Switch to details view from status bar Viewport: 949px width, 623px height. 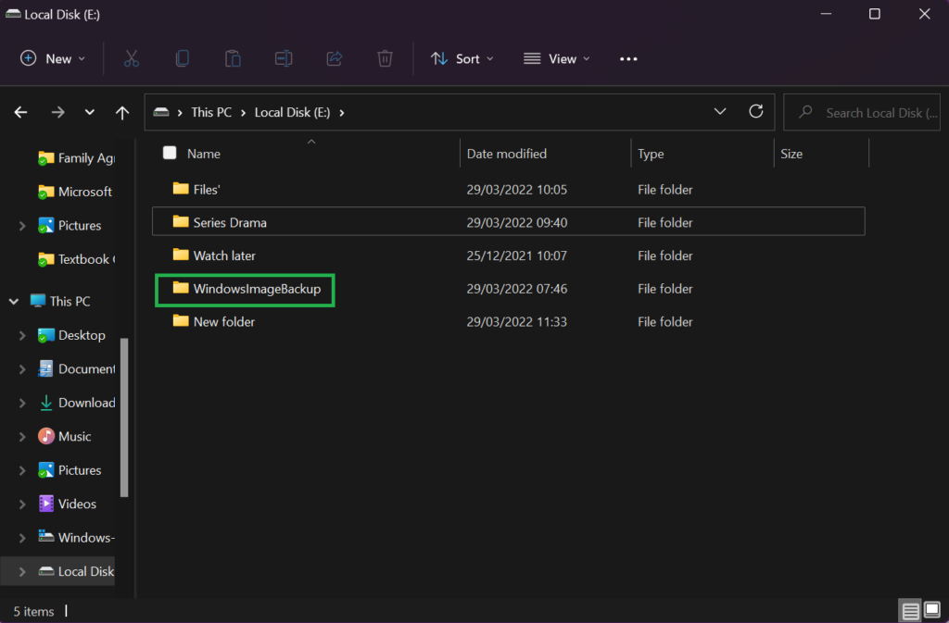(x=910, y=611)
